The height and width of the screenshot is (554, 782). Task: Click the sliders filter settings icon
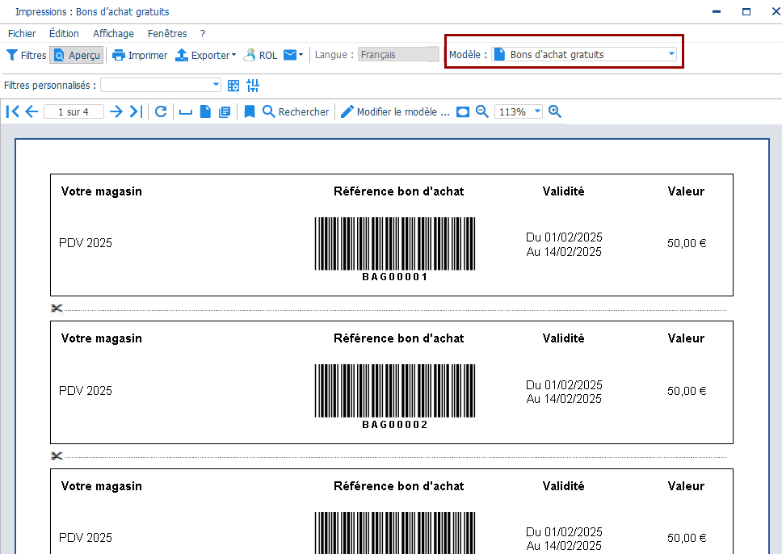[x=253, y=86]
